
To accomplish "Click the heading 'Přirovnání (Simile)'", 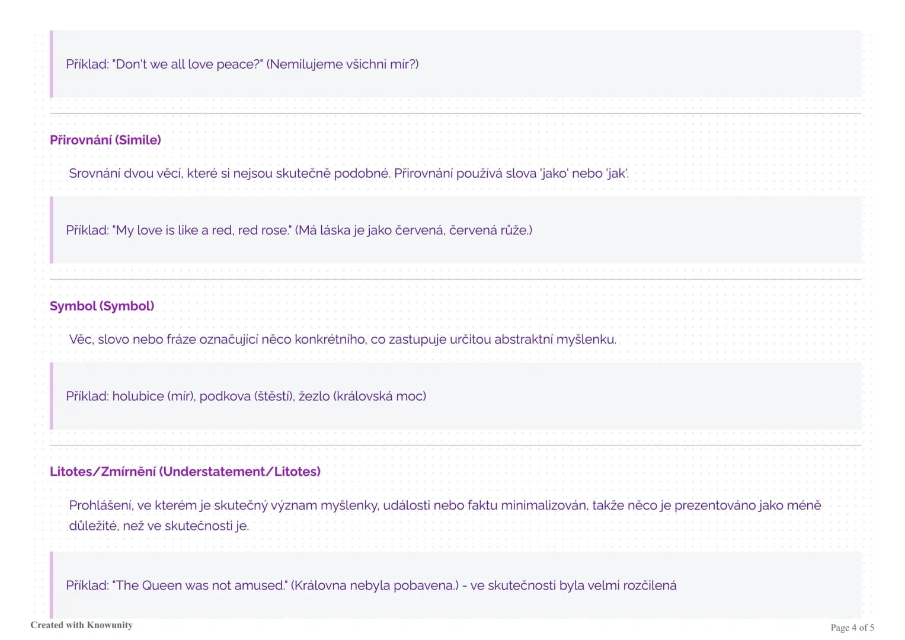I will (105, 140).
